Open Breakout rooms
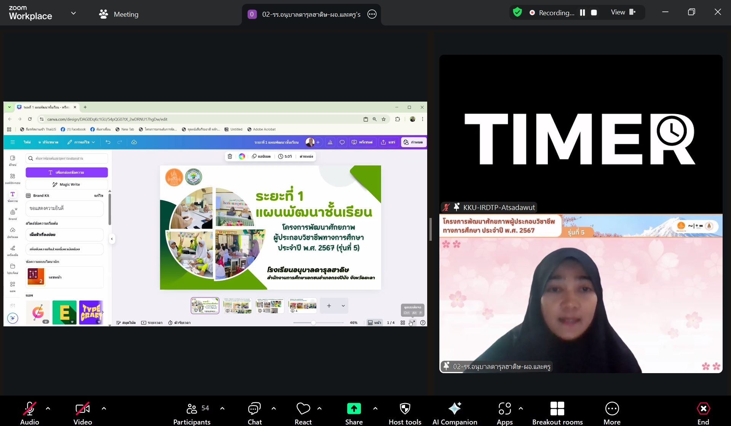 pyautogui.click(x=557, y=409)
